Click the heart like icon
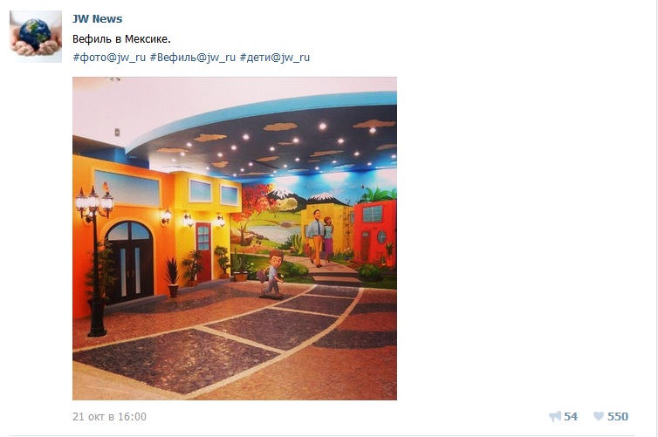The width and height of the screenshot is (658, 437). coord(599,416)
